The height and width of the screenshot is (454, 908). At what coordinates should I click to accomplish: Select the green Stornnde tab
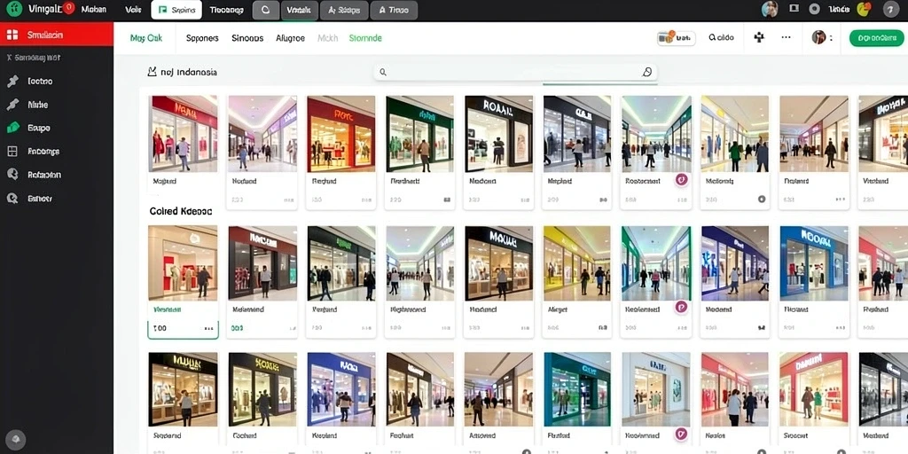pyautogui.click(x=365, y=38)
